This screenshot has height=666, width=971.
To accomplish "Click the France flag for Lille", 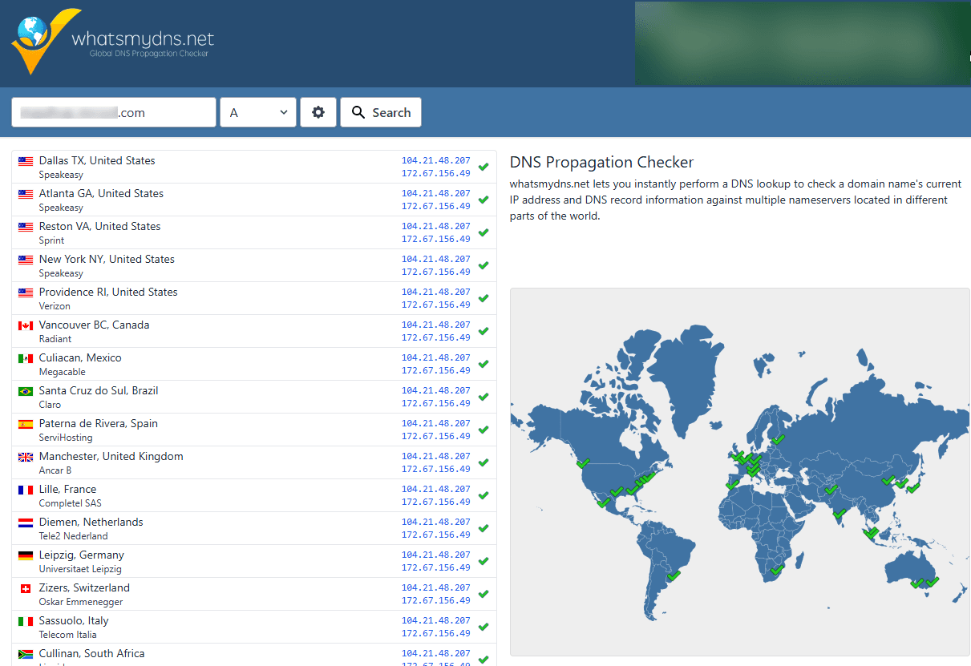I will pyautogui.click(x=26, y=490).
